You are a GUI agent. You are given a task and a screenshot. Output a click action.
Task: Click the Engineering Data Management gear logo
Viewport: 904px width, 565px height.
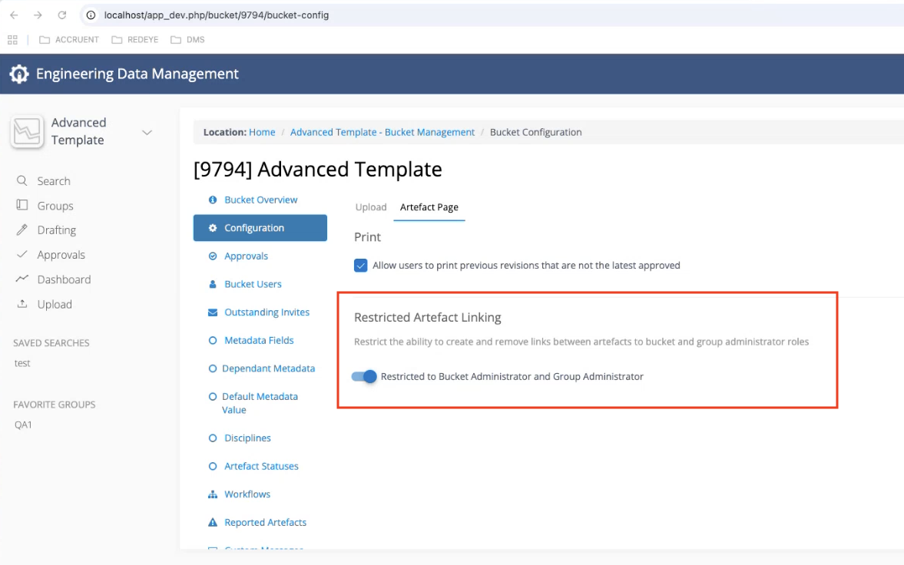pyautogui.click(x=18, y=74)
